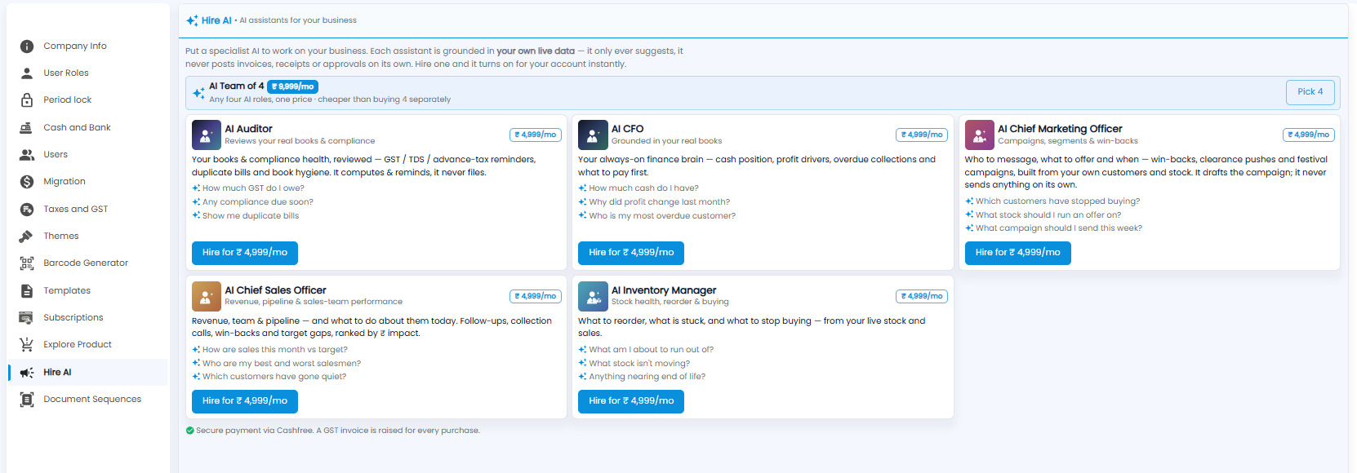Click the User Roles person icon

27,73
